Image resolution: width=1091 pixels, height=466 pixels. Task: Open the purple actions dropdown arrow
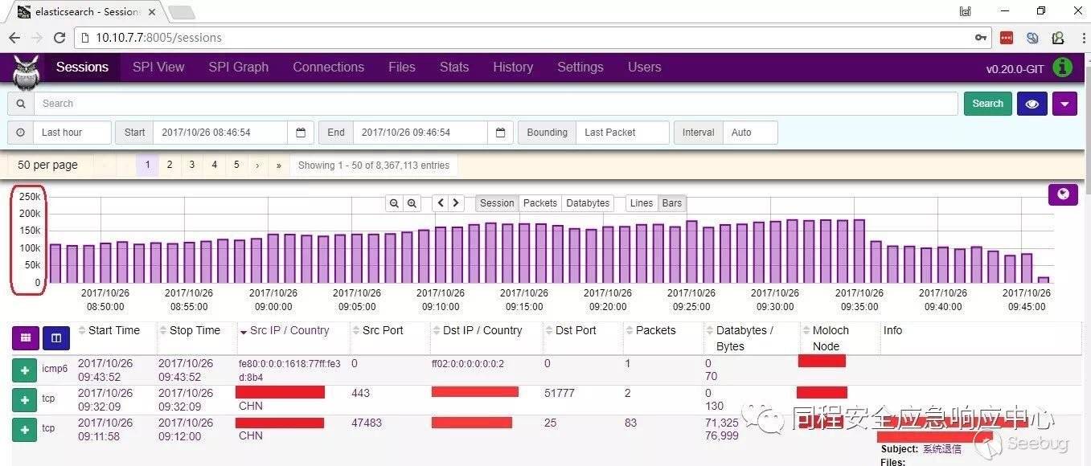[x=1064, y=104]
